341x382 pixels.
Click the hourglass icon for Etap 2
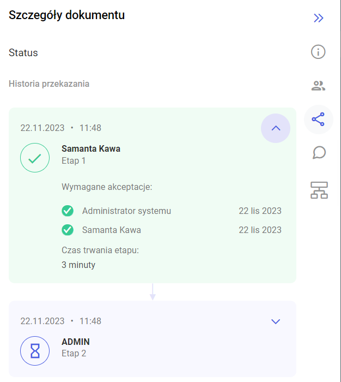point(35,351)
